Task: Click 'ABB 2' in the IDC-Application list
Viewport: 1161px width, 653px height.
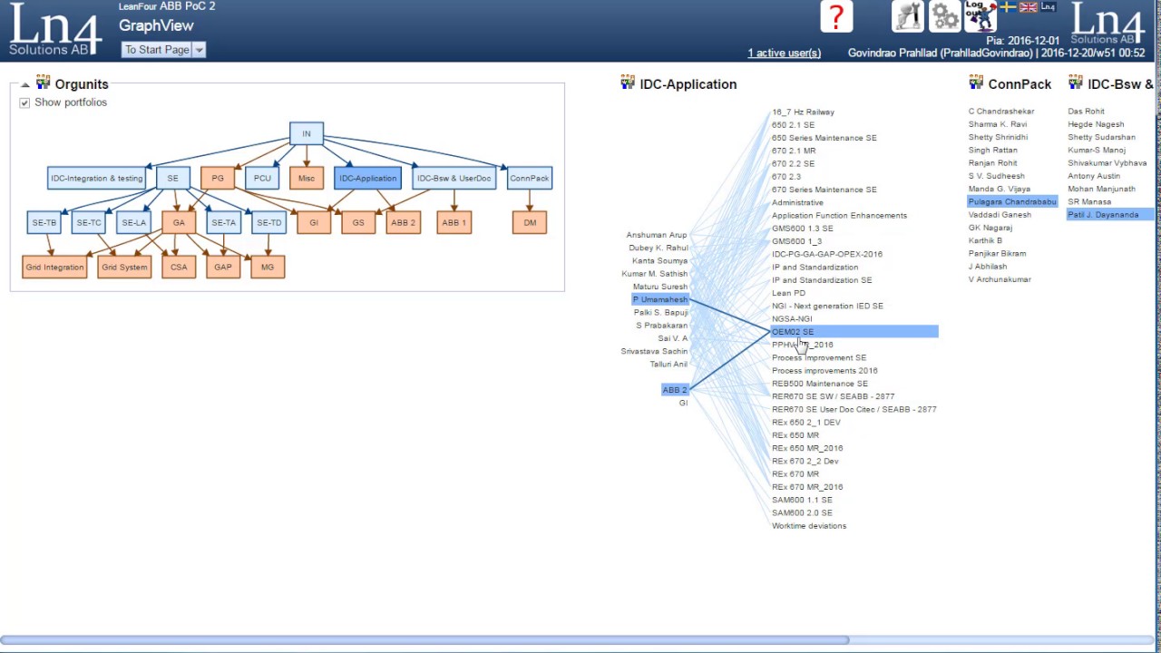Action: (x=675, y=390)
